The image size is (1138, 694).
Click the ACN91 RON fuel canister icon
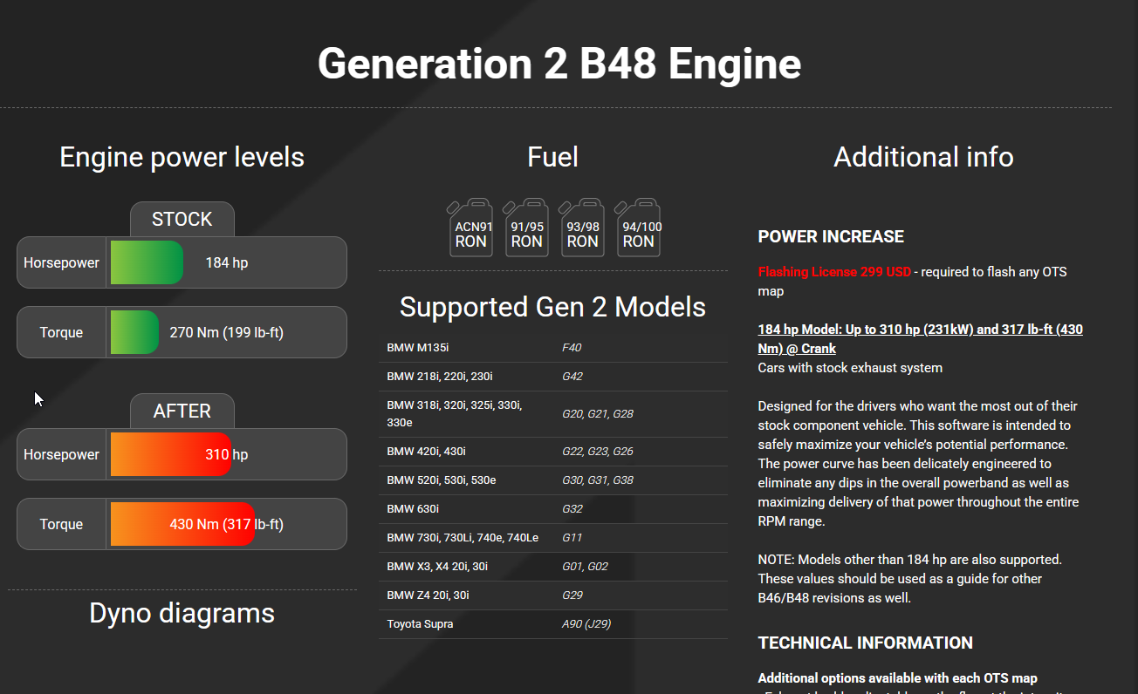(470, 228)
